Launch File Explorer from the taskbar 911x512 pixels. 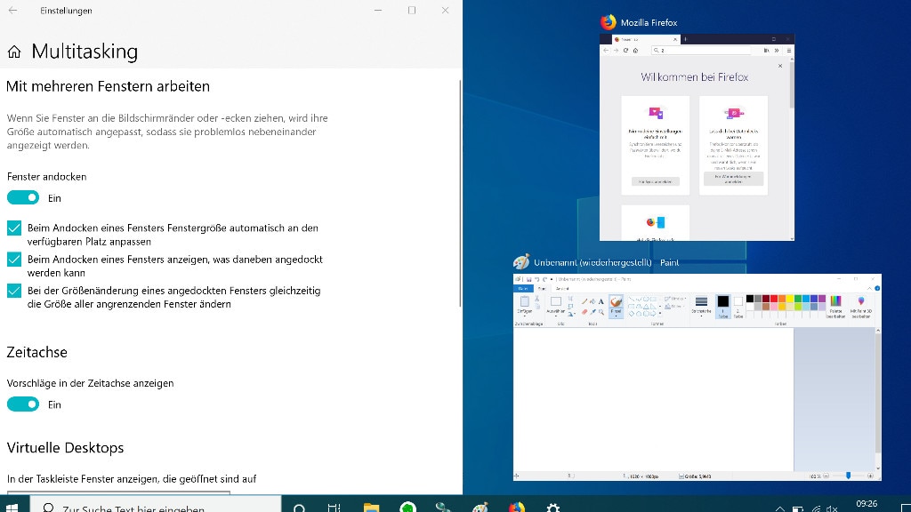(x=371, y=508)
